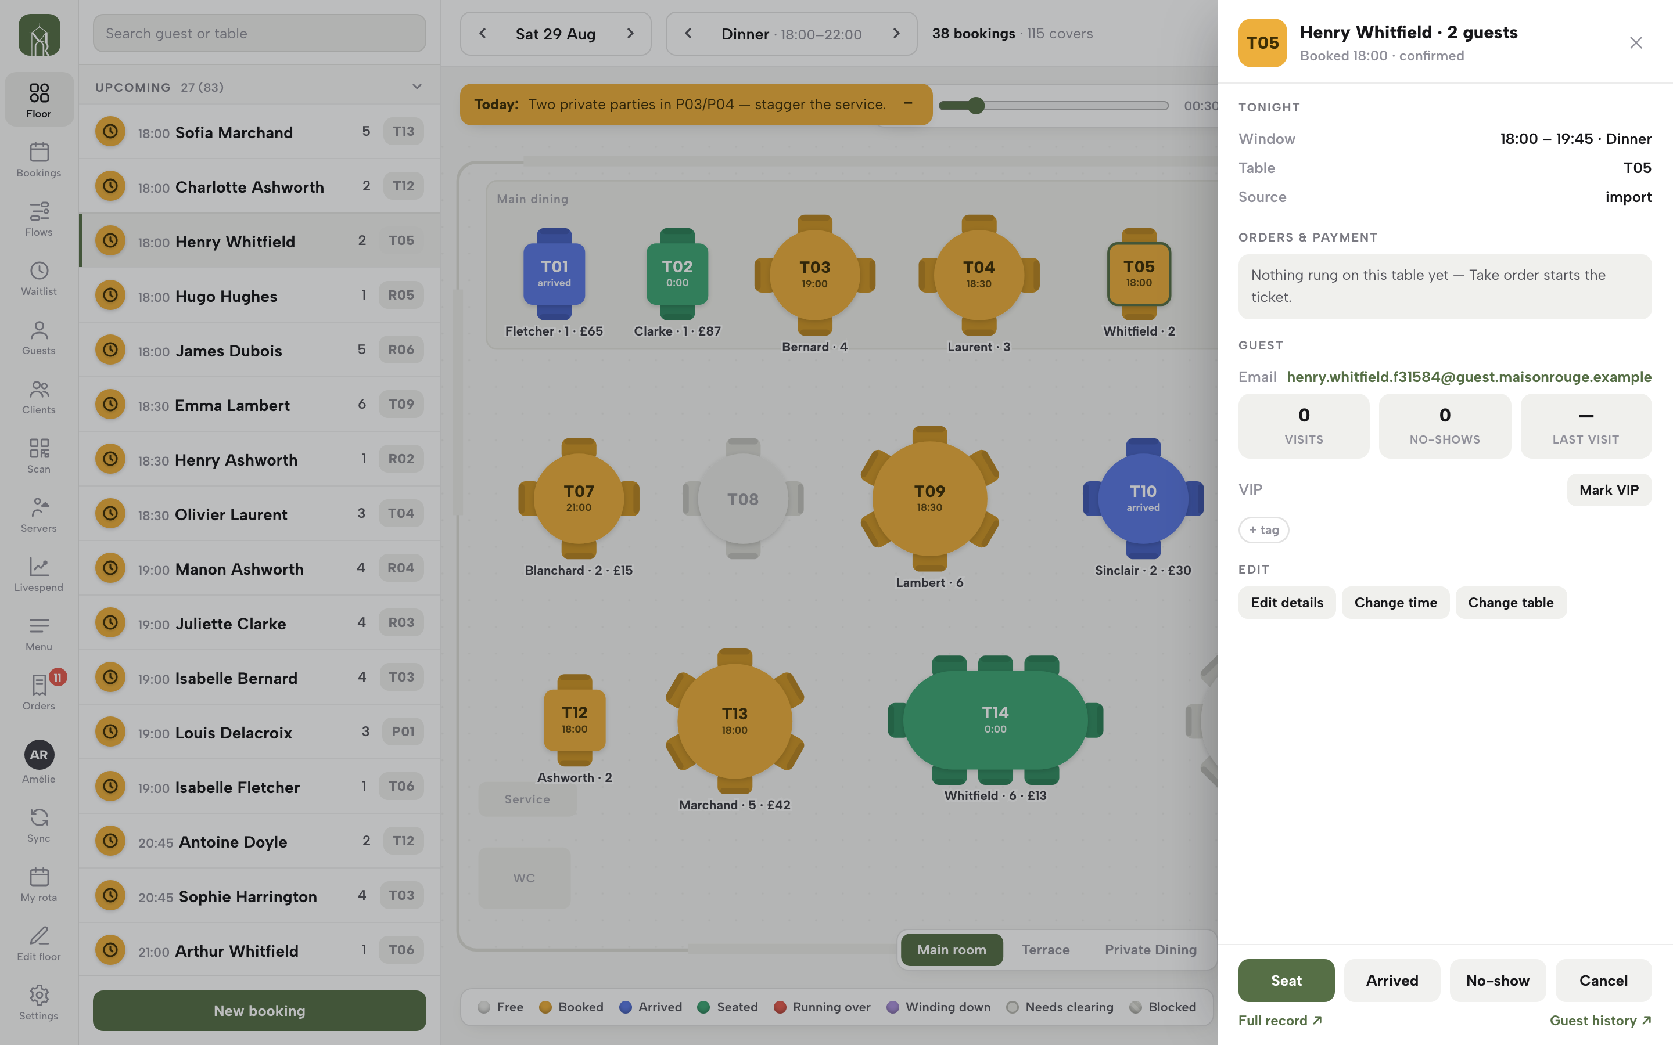Viewport: 1673px width, 1045px height.
Task: Switch to the next service after Dinner
Action: pyautogui.click(x=896, y=33)
